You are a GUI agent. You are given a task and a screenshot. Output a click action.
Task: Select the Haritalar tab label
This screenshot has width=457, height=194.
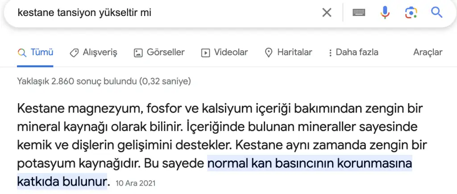pos(295,53)
